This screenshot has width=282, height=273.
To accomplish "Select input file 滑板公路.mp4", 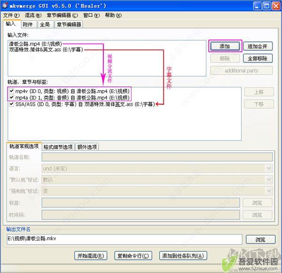I will tap(35, 44).
